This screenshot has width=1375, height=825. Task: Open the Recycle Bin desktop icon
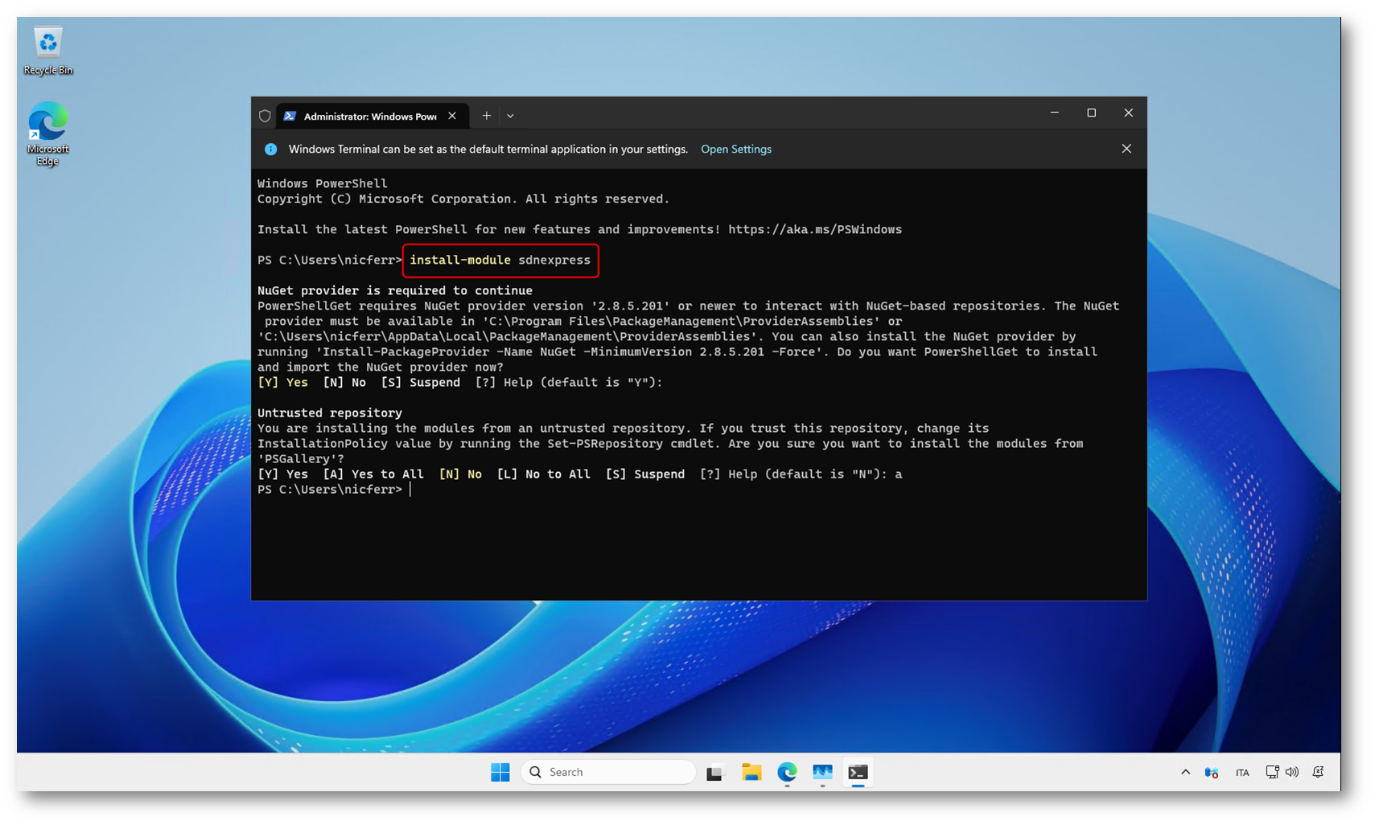(x=47, y=50)
